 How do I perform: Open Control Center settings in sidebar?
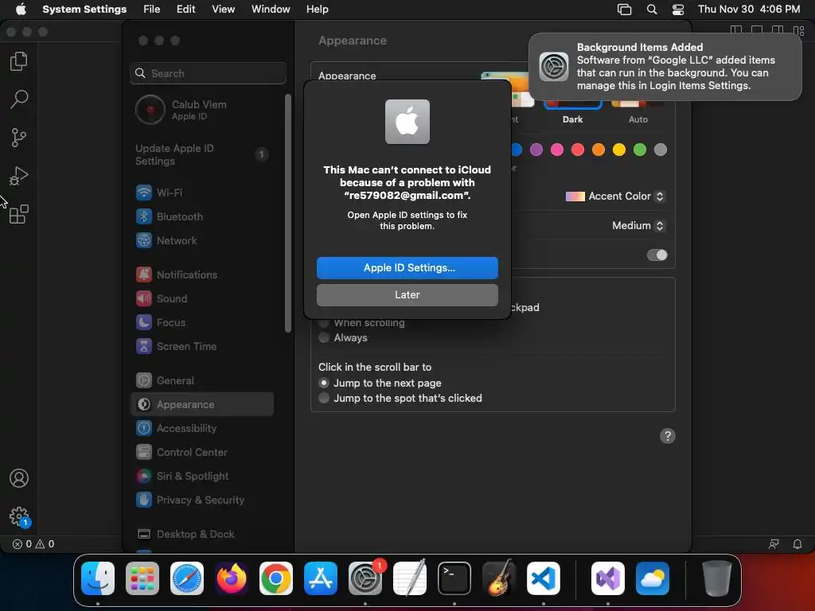(x=202, y=453)
